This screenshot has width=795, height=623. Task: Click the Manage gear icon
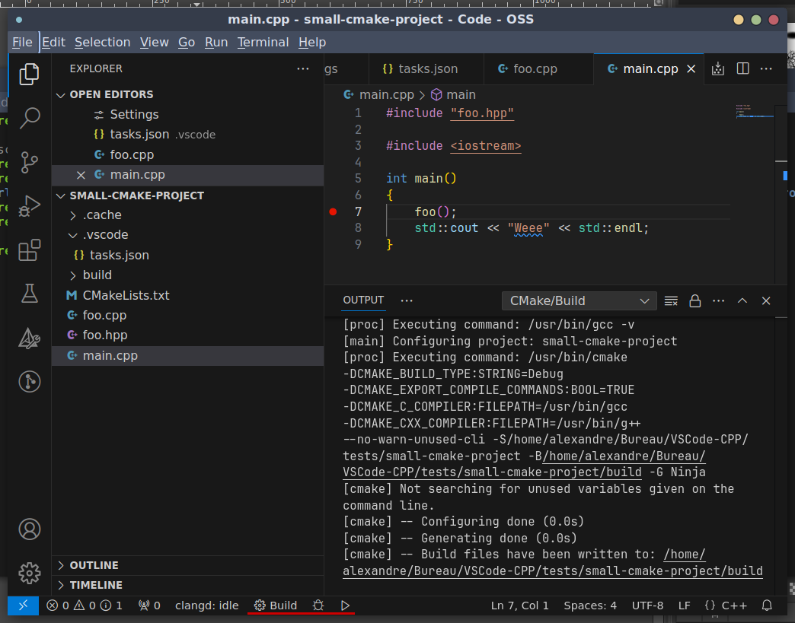tap(30, 573)
